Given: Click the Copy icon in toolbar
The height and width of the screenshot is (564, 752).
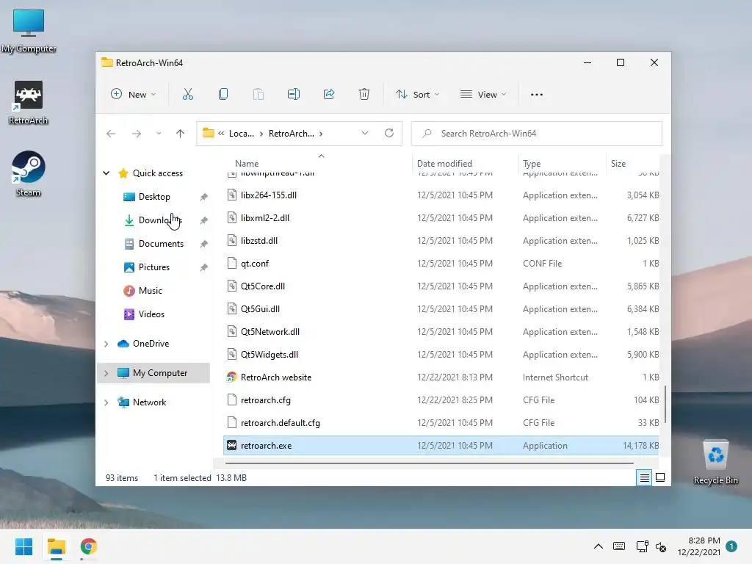Looking at the screenshot, I should point(223,95).
